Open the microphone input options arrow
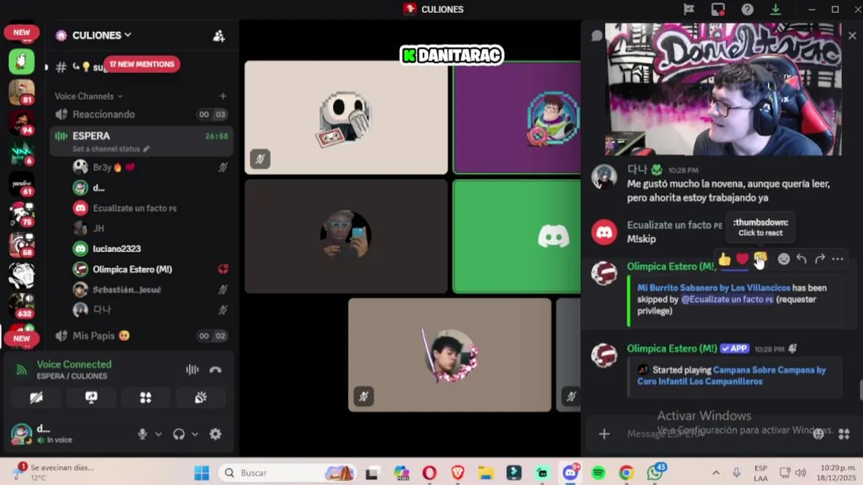 coord(158,434)
